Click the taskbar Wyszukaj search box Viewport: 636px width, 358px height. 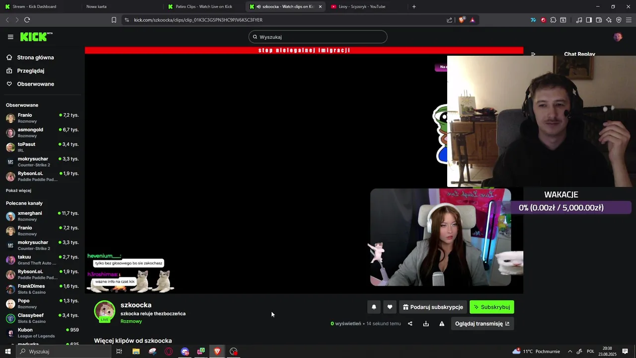pyautogui.click(x=64, y=352)
